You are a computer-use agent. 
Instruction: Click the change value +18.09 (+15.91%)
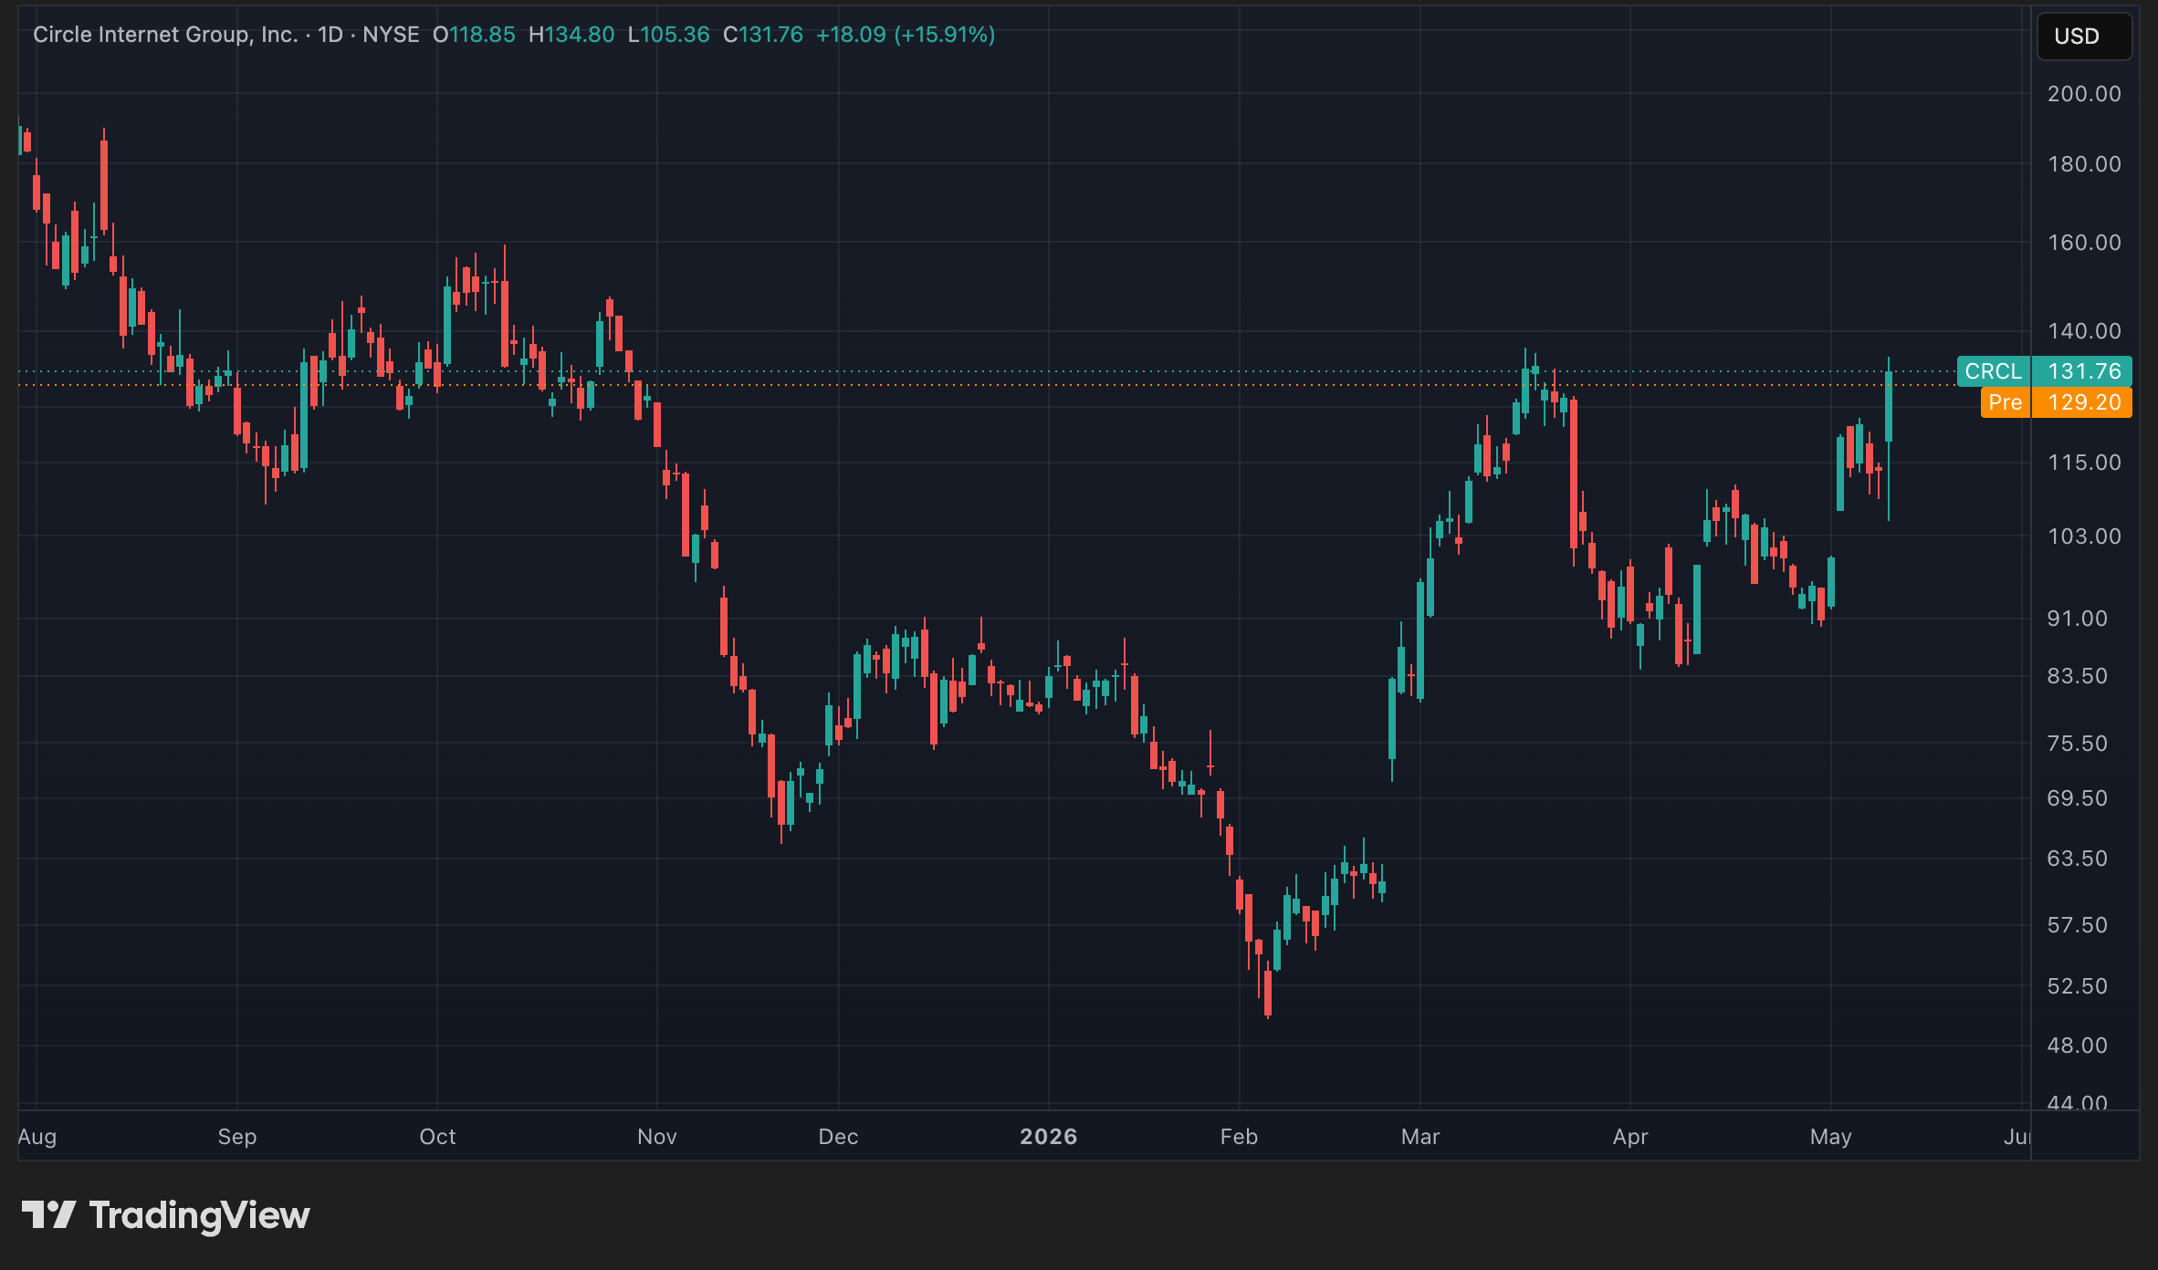click(x=906, y=35)
